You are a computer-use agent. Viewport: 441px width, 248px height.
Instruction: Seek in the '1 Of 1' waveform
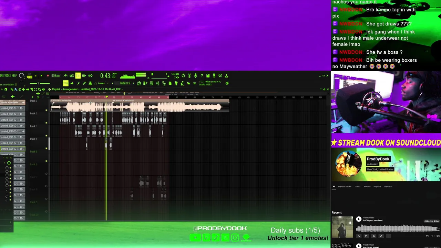(398, 228)
